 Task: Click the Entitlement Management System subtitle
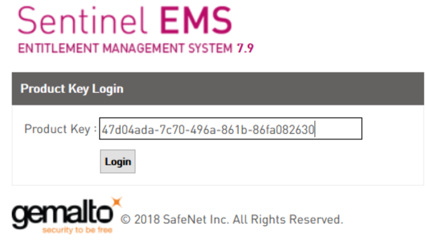click(x=125, y=48)
